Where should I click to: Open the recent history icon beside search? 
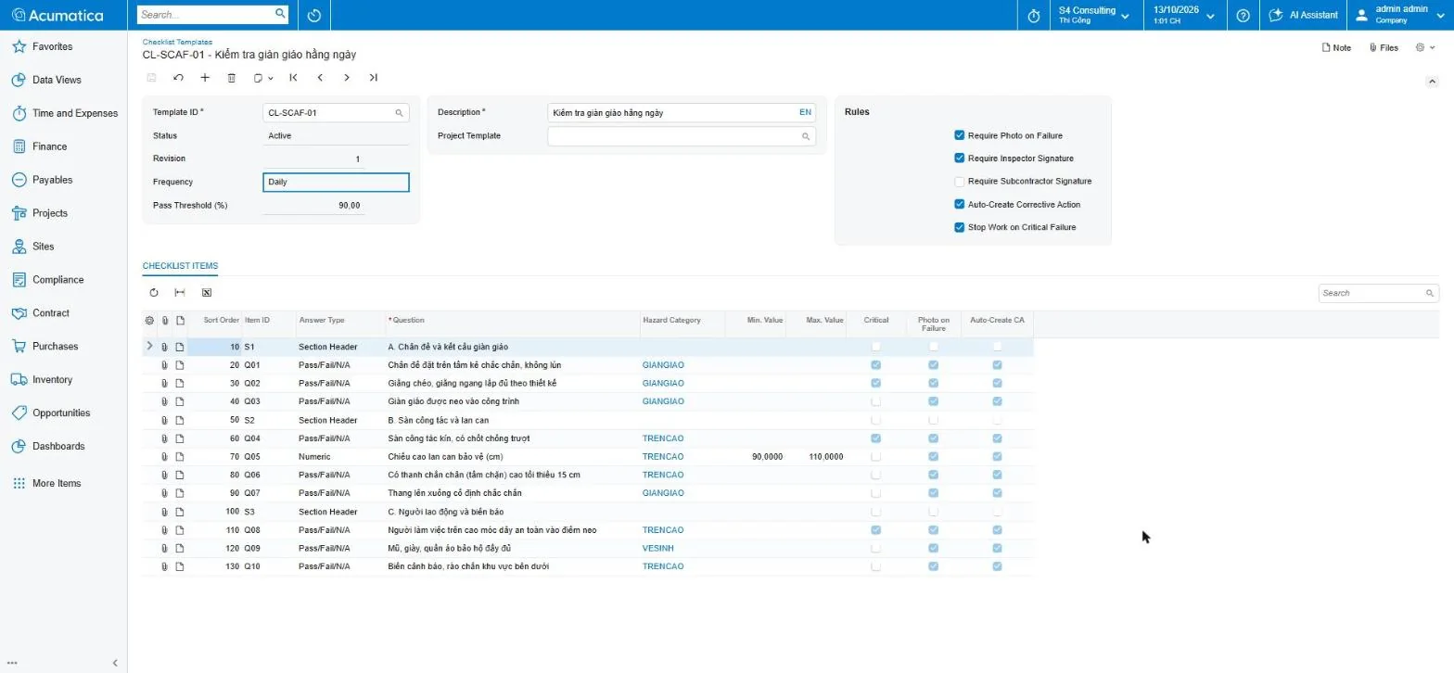point(313,16)
